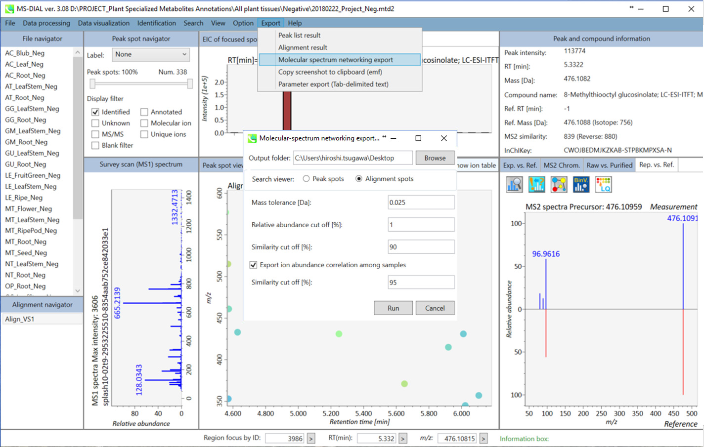Click Browse for output folder
Image resolution: width=704 pixels, height=447 pixels.
435,158
